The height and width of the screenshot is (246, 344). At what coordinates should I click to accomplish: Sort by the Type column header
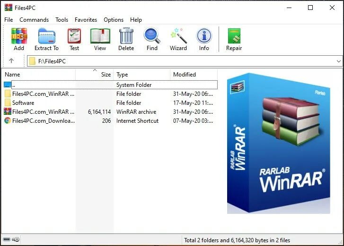[142, 75]
